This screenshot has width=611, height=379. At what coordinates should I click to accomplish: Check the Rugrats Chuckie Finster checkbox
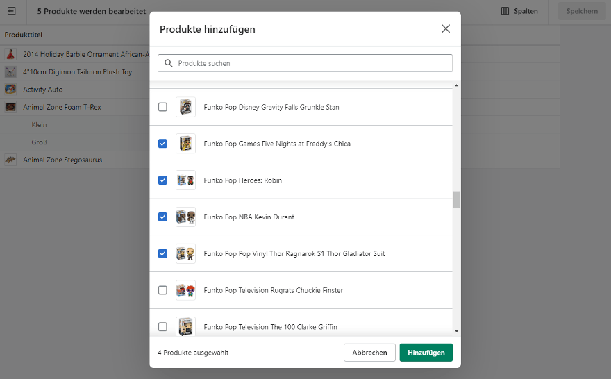click(x=162, y=290)
